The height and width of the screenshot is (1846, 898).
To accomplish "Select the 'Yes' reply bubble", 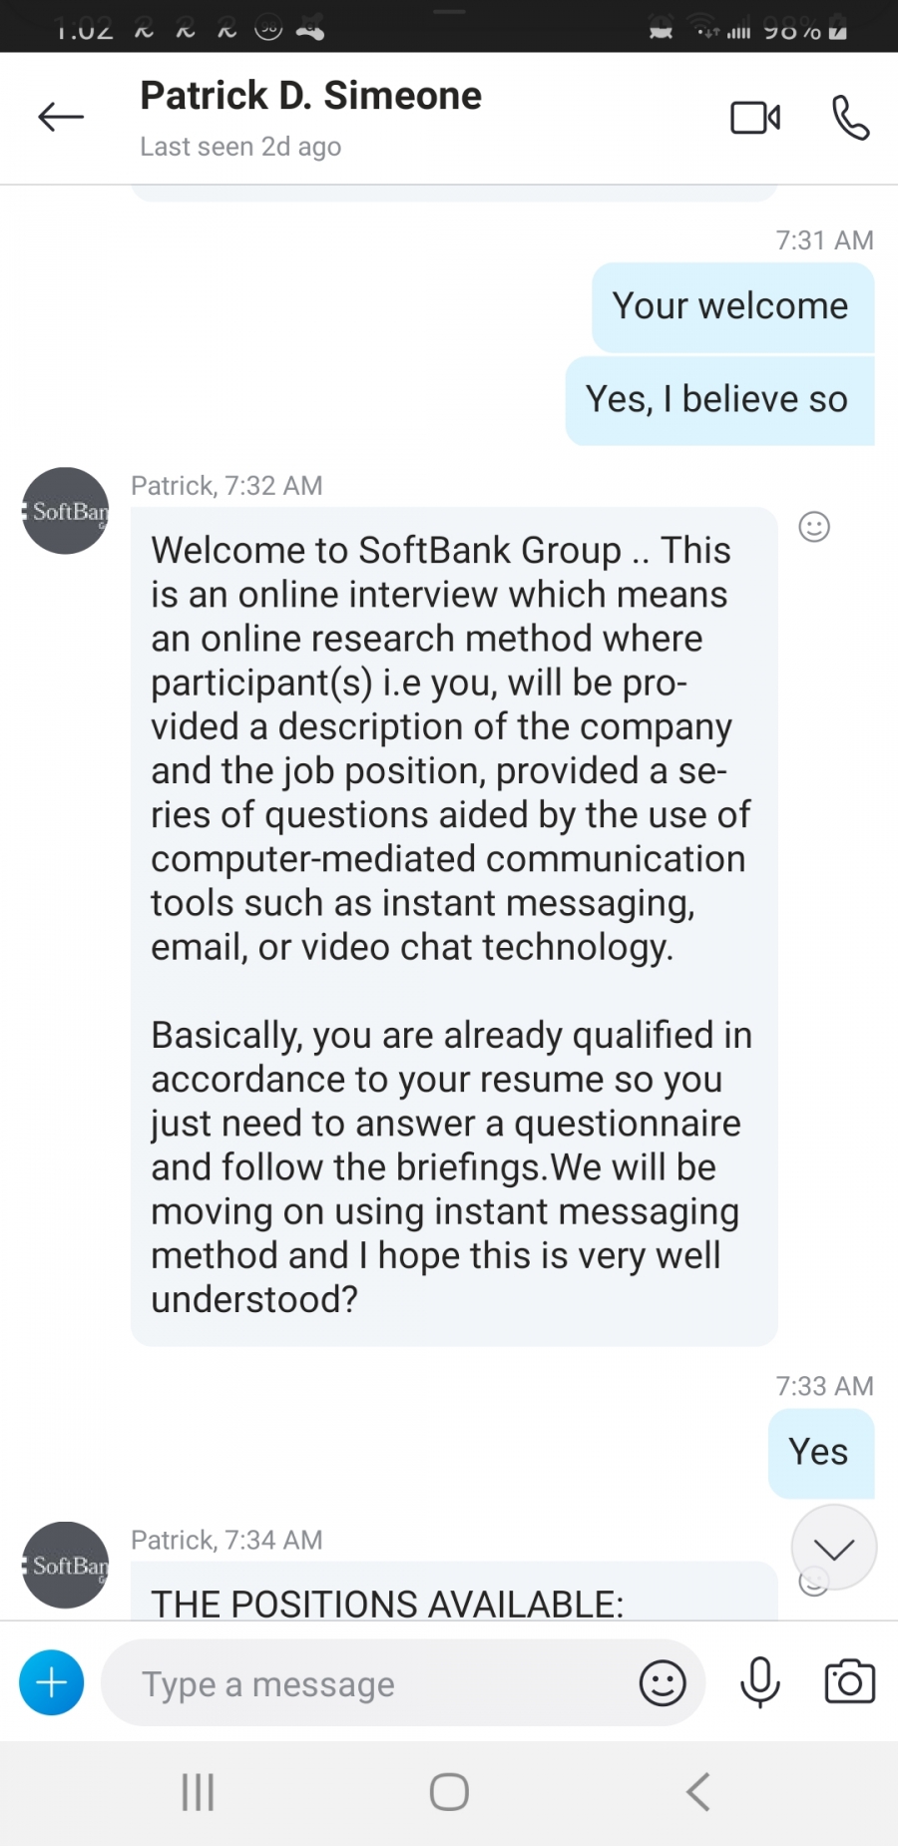I will pyautogui.click(x=821, y=1453).
